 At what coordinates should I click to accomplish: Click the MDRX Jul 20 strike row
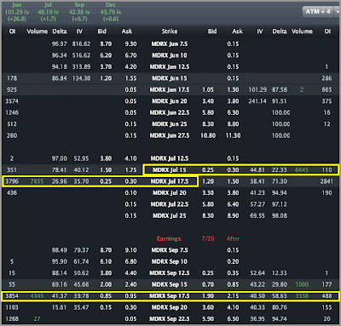(170, 192)
